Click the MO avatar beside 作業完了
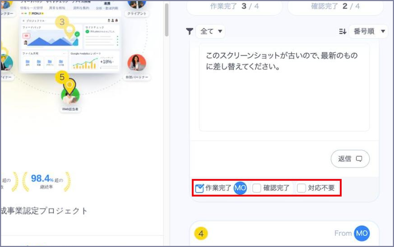394x247 pixels. click(240, 188)
